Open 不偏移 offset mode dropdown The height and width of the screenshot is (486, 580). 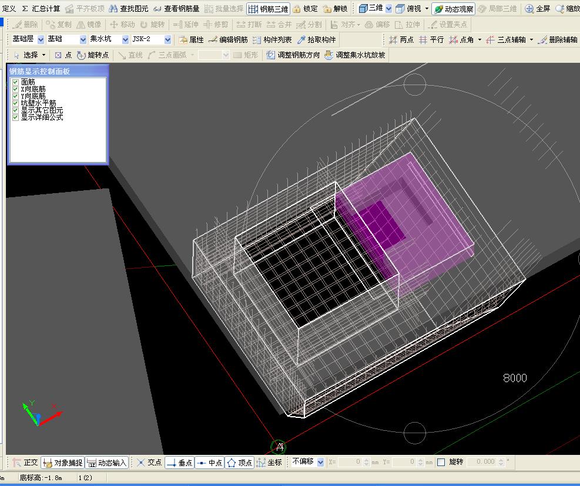point(320,462)
